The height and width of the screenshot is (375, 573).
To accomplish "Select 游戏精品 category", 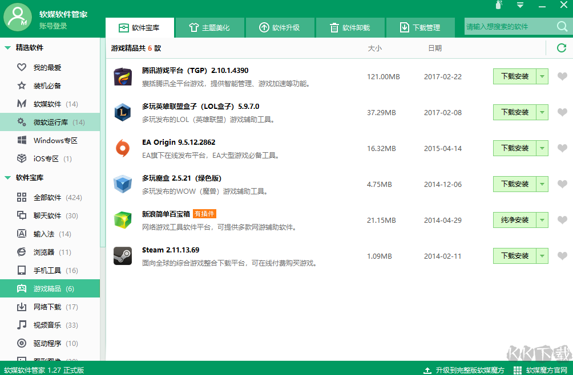I will click(50, 288).
